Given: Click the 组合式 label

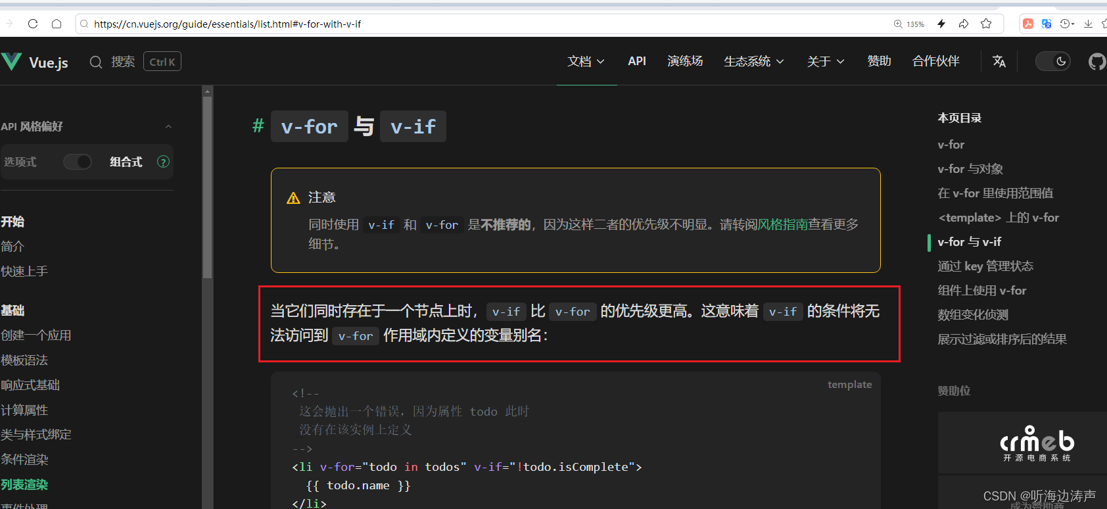Looking at the screenshot, I should [126, 162].
